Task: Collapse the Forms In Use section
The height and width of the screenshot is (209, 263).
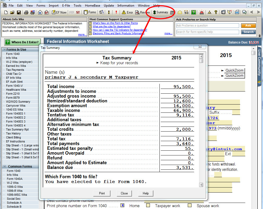Action: tap(5, 50)
